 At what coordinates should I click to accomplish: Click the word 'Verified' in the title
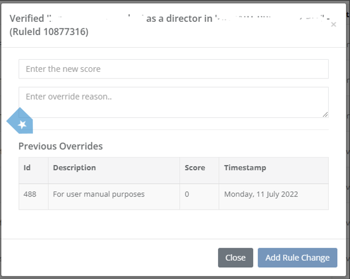pos(27,19)
